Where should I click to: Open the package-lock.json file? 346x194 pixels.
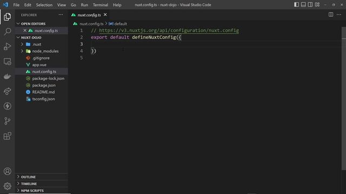click(42, 78)
